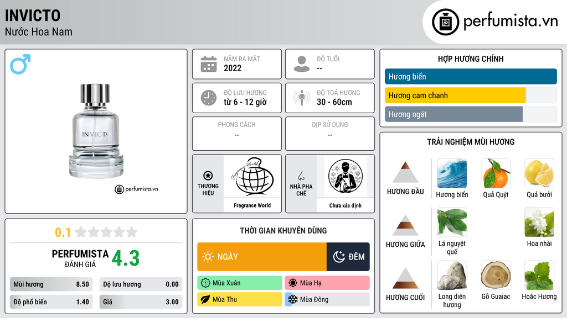This screenshot has width=567, height=318.
Task: Click the nose icon above Nhà pha chế
Action: 301,176
